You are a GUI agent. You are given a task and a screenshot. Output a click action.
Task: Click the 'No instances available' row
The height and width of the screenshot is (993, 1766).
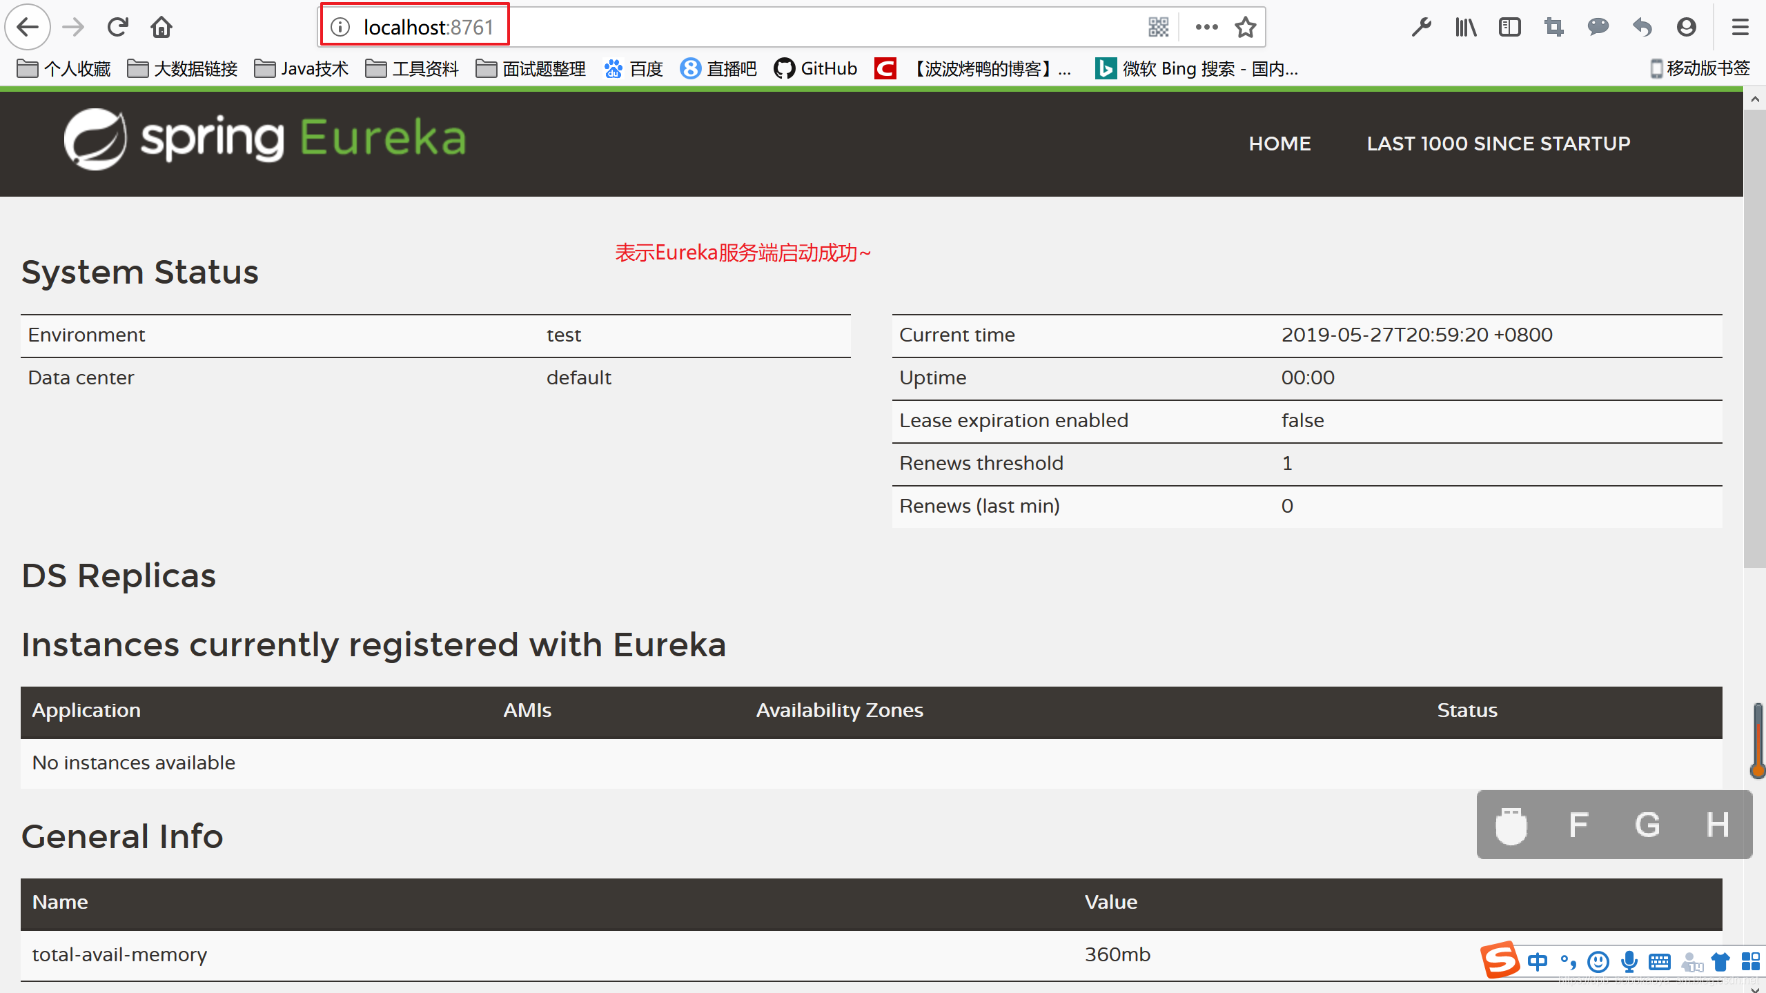871,763
